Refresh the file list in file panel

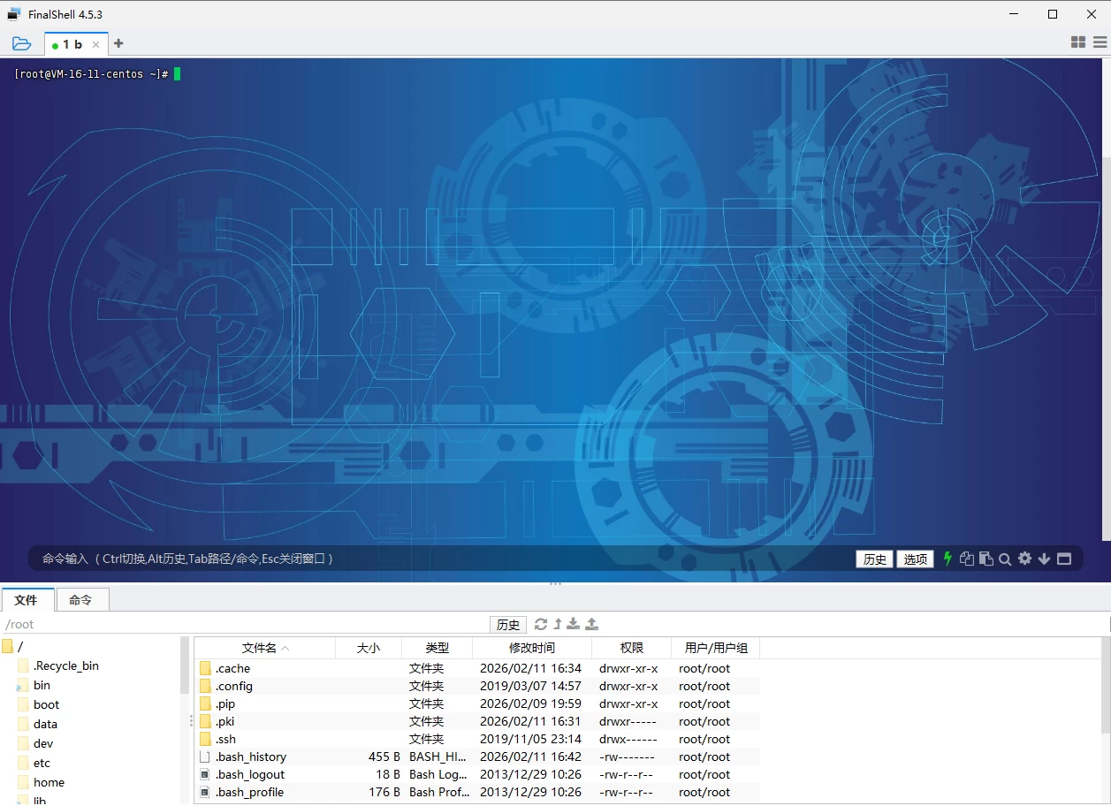(541, 624)
